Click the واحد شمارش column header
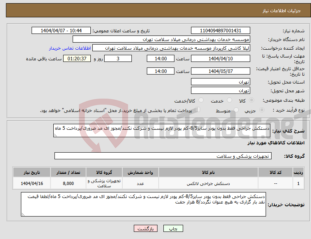The image size is (311, 239). [x=140, y=172]
